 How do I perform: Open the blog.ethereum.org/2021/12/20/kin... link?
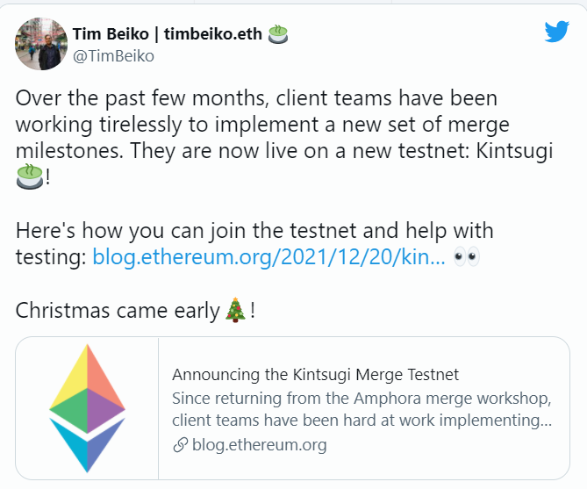[x=268, y=257]
